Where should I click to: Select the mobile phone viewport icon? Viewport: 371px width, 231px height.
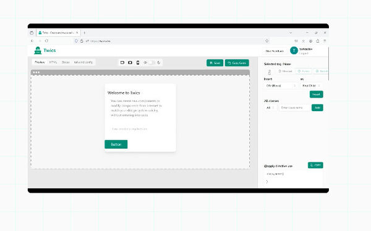click(x=138, y=62)
